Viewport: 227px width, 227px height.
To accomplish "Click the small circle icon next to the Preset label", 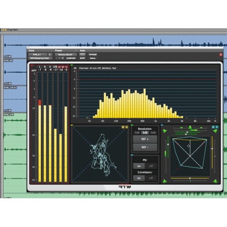I will click(x=76, y=50).
